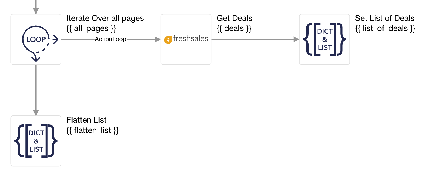The width and height of the screenshot is (424, 169).
Task: Click the orange Freshsales logo badge
Action: tap(168, 40)
